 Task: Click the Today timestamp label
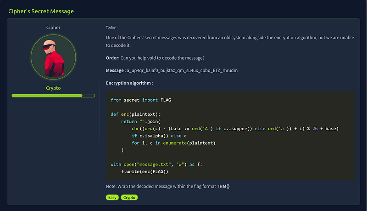pyautogui.click(x=111, y=28)
